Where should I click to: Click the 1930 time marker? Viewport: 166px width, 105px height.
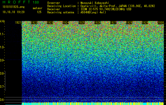(x=161, y=23)
